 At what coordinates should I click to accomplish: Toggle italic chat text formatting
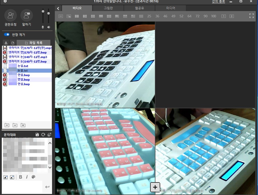pos(27,177)
